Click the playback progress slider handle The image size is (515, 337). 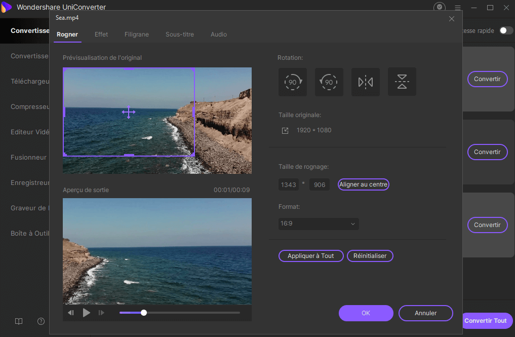tap(144, 313)
